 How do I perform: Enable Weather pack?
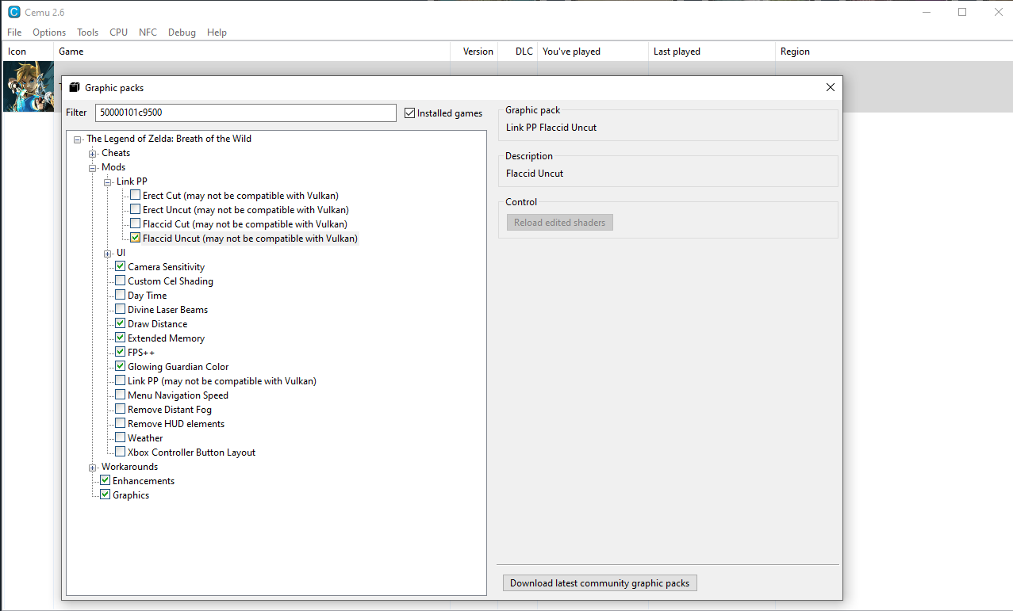pyautogui.click(x=121, y=437)
